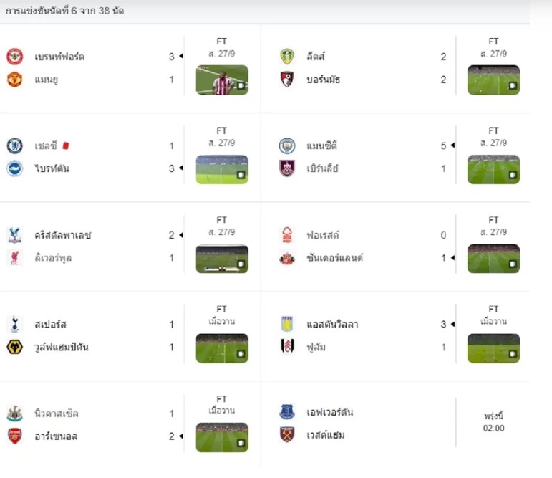Click the Manchester City crest icon

(287, 145)
